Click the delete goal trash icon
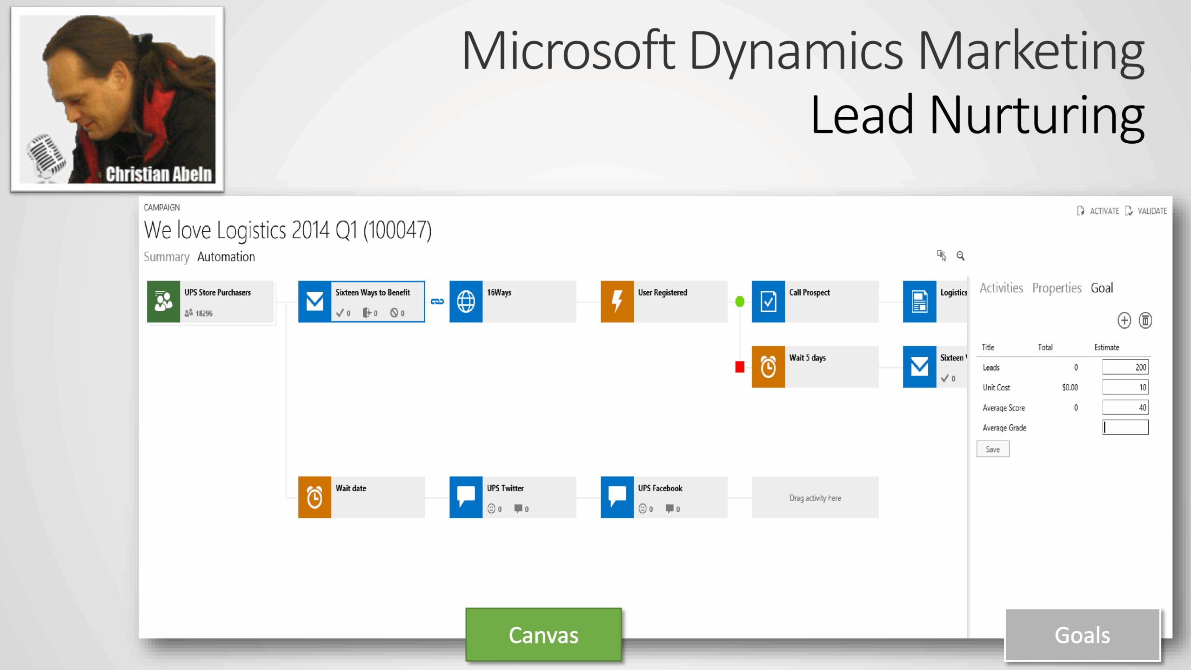This screenshot has width=1191, height=670. coord(1145,320)
